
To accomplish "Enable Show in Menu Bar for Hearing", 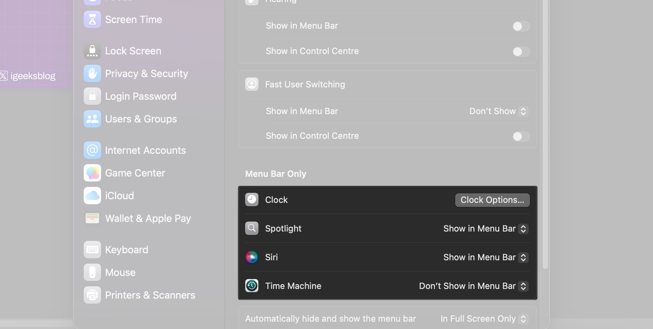I will 521,26.
